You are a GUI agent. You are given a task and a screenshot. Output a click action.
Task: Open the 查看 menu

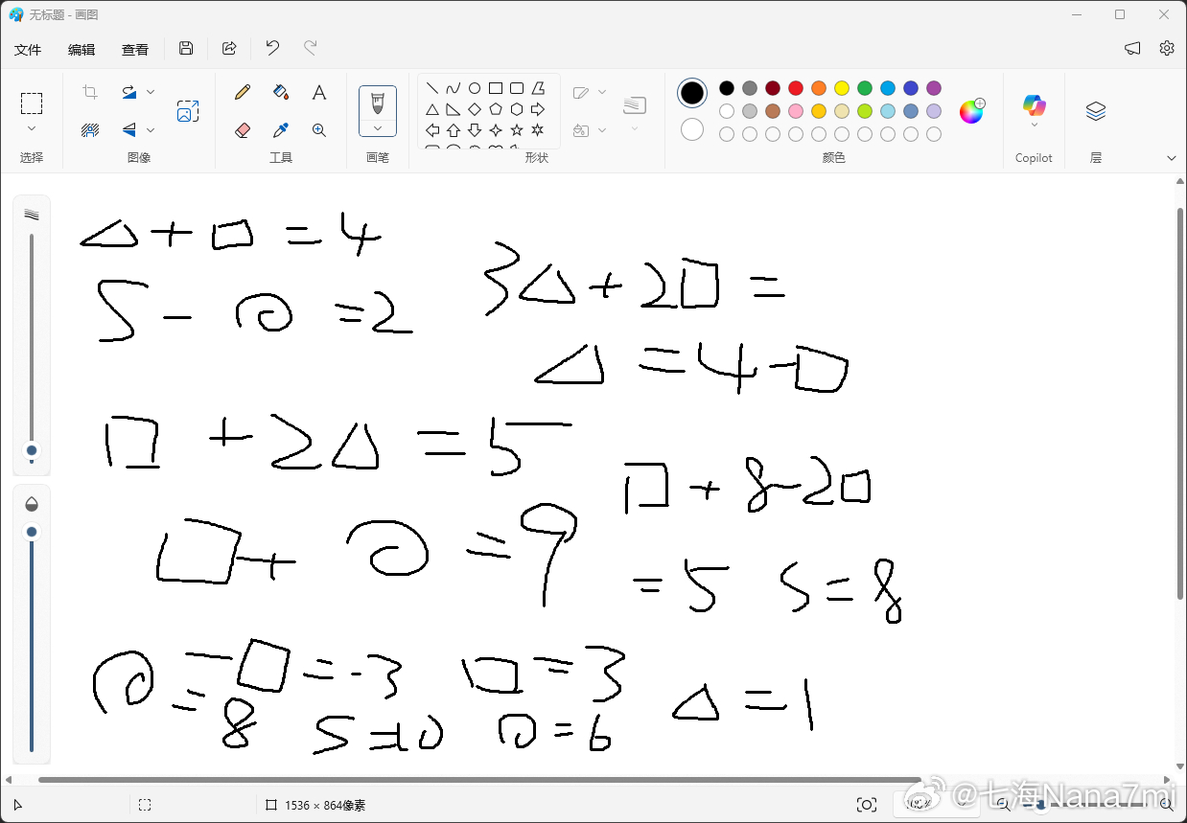[x=135, y=49]
